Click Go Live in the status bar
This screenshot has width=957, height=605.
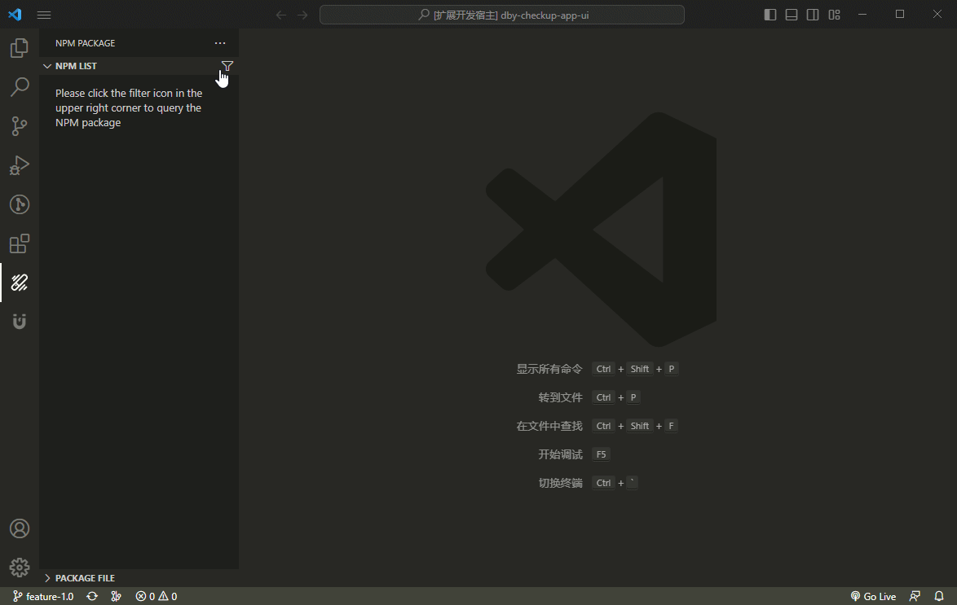pyautogui.click(x=873, y=597)
